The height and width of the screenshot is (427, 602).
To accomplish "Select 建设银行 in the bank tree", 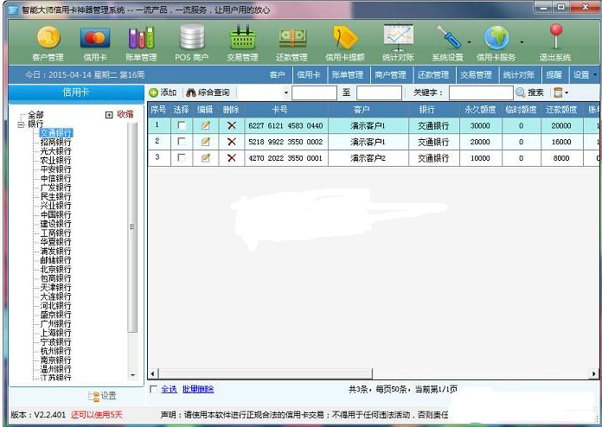I will (x=55, y=224).
